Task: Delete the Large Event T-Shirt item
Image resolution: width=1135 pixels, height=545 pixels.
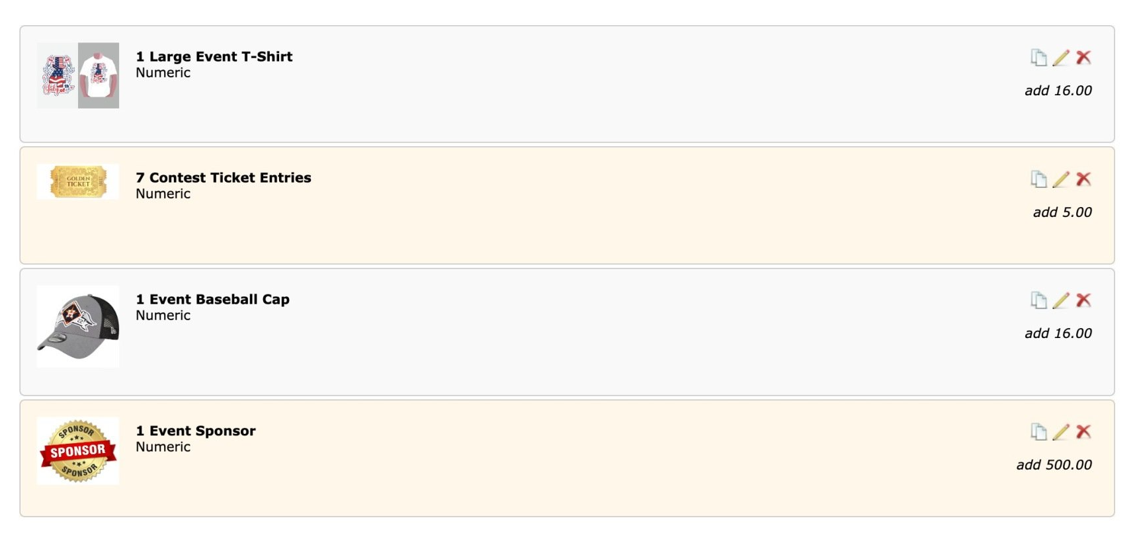Action: click(1083, 58)
